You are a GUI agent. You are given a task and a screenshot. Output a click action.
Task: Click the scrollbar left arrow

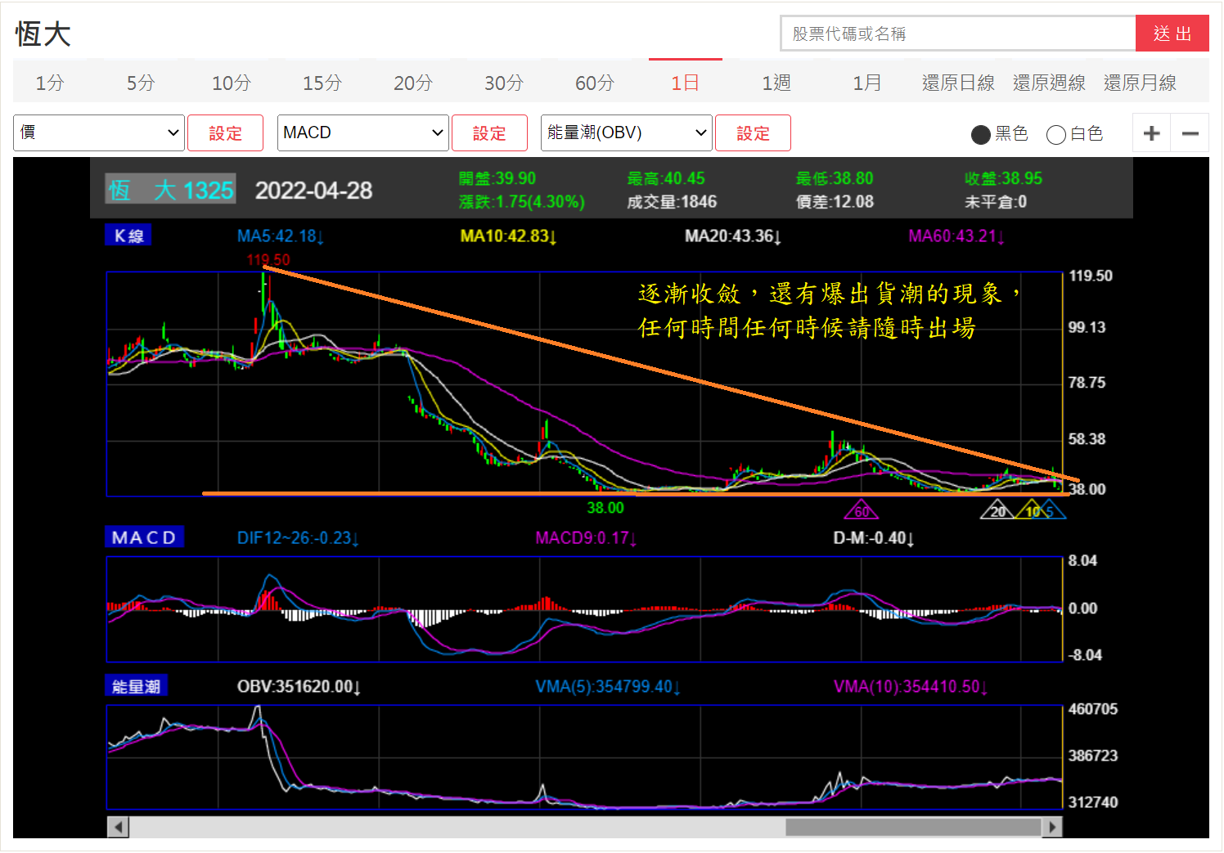click(118, 827)
